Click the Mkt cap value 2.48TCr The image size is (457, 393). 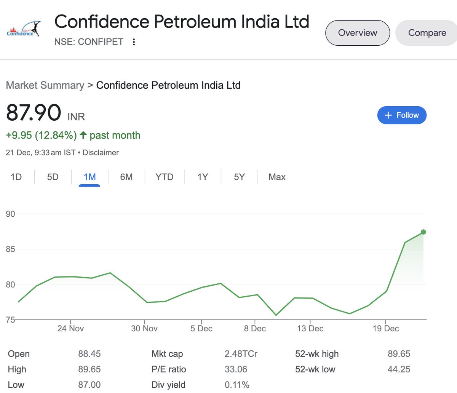click(241, 354)
